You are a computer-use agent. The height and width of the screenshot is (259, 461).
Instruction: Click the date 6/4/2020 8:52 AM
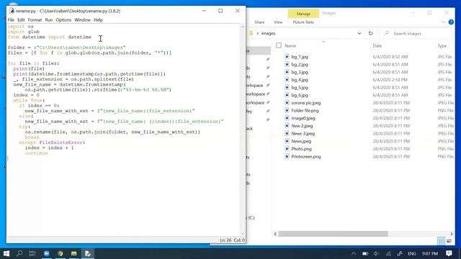[390, 57]
